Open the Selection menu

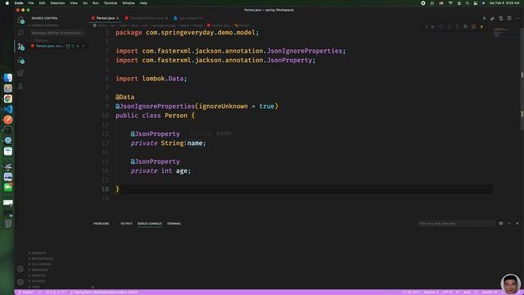coord(57,3)
